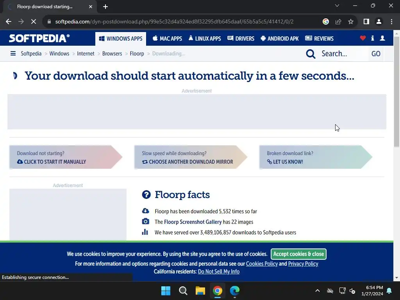Open File Explorer from taskbar
Image resolution: width=400 pixels, height=300 pixels.
200,291
